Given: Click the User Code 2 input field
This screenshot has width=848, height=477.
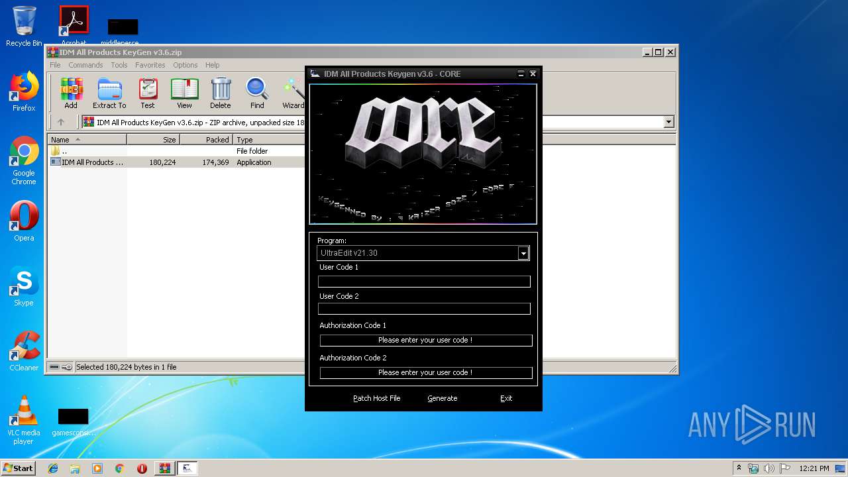Looking at the screenshot, I should (424, 309).
